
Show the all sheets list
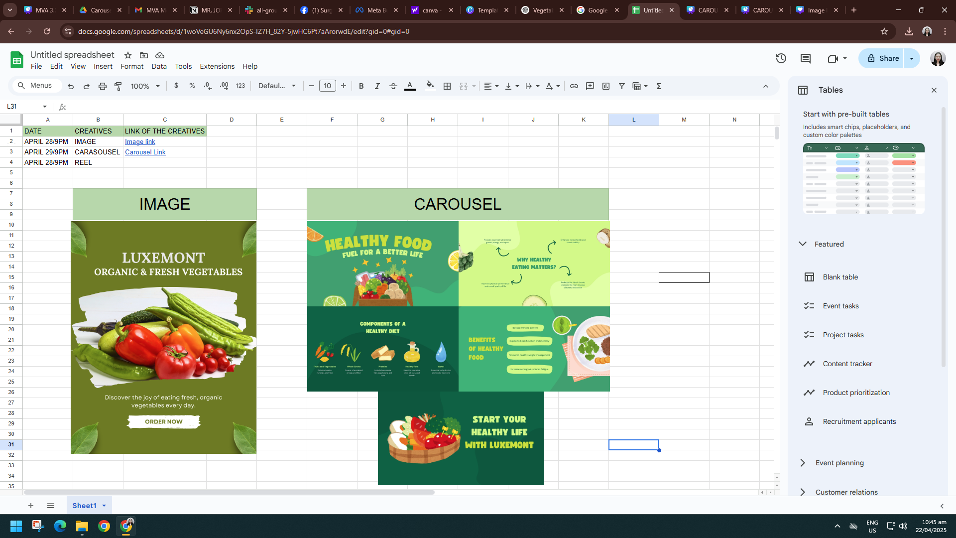[x=51, y=506]
